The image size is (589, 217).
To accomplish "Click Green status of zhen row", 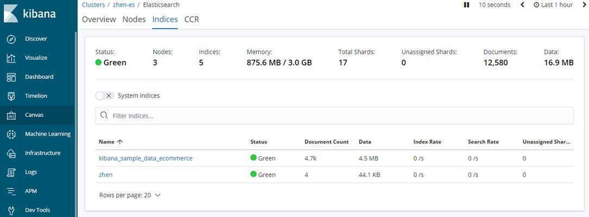I will point(263,175).
